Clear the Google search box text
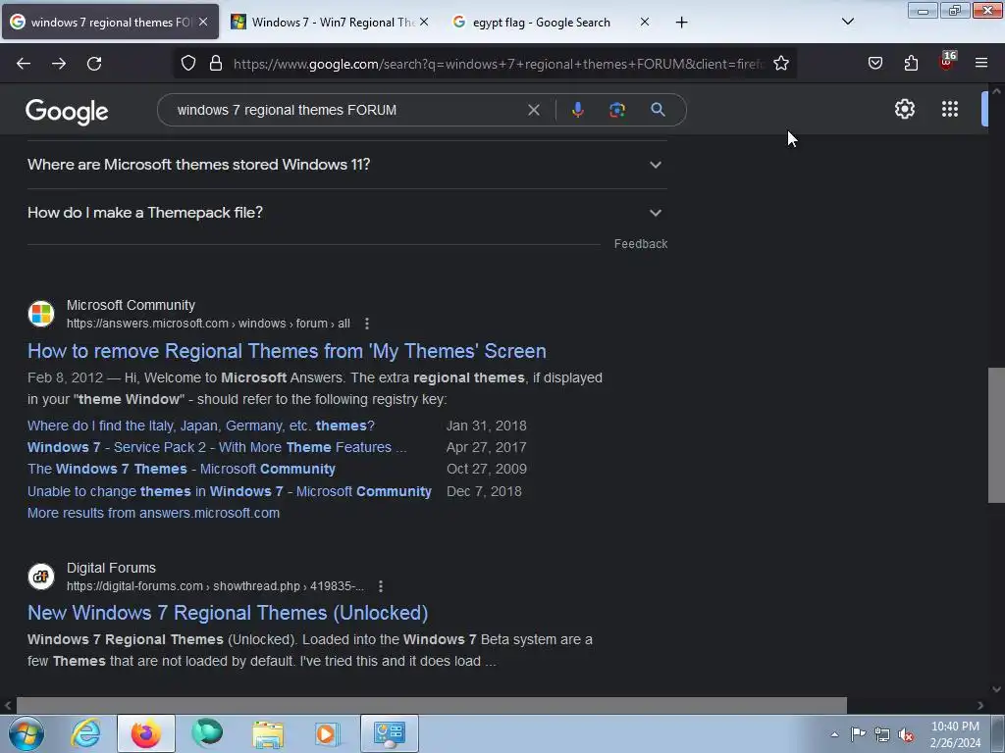 [x=533, y=110]
